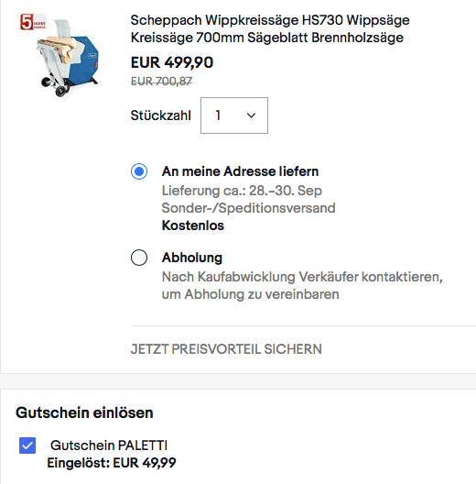Screen dimensions: 476x484
Task: Uncheck the Gutschein PALETTI checkbox
Action: (27, 445)
